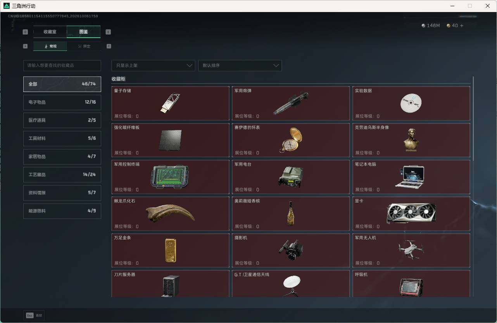Select the 军用炮弹 shell item
Screen dimensions: 497x323
tap(291, 103)
